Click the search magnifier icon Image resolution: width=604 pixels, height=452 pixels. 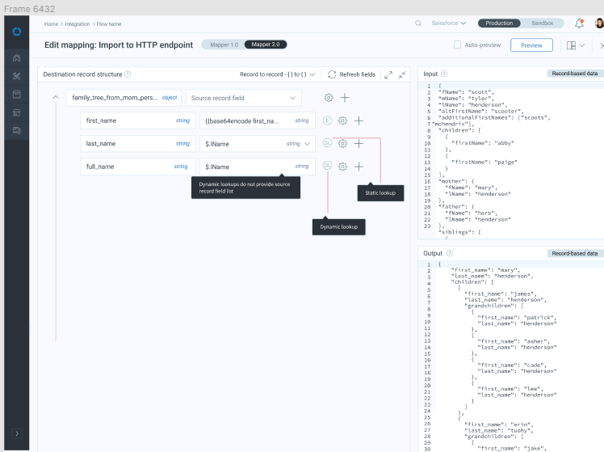click(x=418, y=23)
